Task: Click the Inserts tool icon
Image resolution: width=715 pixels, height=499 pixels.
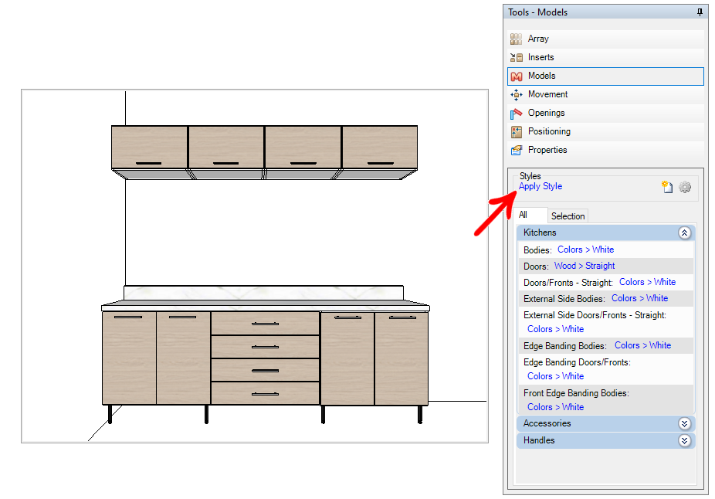Action: coord(516,57)
